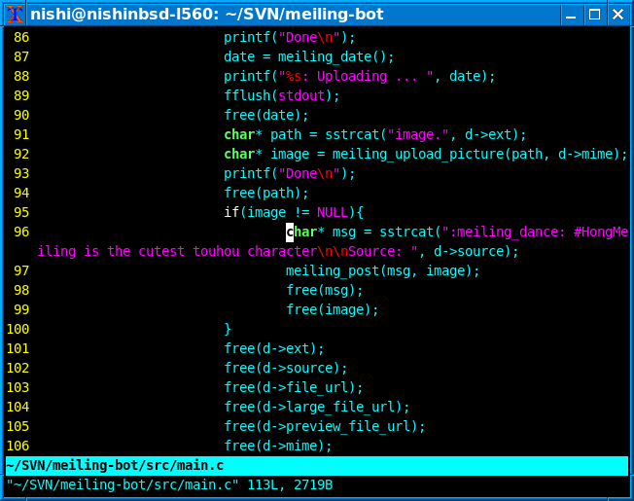Screen dimensions: 634x501
Task: Click the highlighted cursor block on line 96
Action: pyautogui.click(x=290, y=232)
